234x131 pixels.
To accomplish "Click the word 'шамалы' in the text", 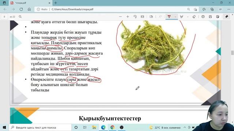I will click(54, 48).
